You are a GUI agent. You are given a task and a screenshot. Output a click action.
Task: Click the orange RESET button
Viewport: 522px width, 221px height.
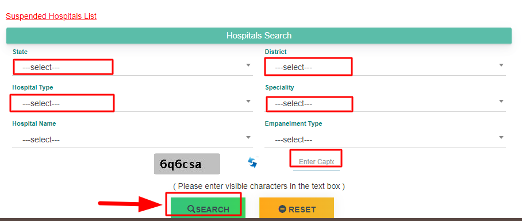click(x=297, y=208)
